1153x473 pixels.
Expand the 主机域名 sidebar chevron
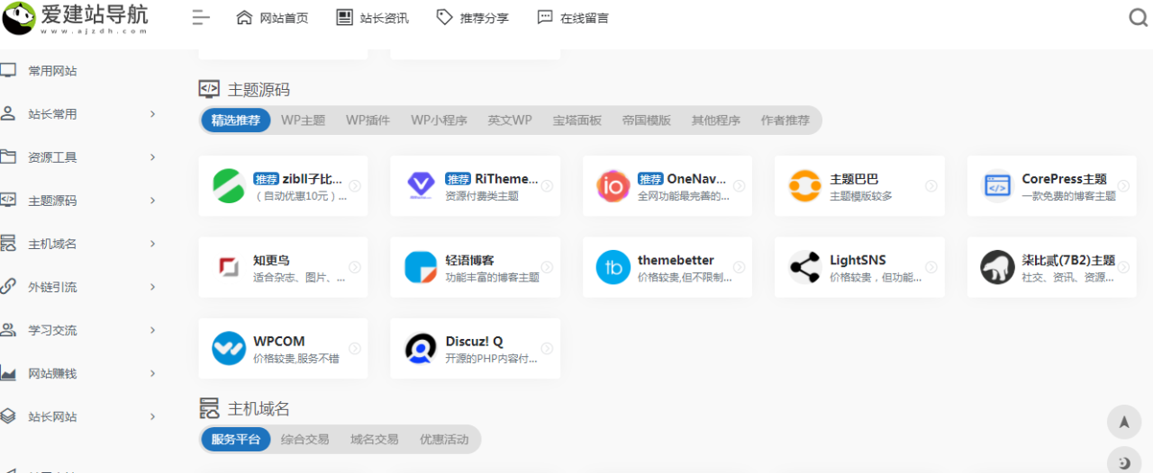152,244
